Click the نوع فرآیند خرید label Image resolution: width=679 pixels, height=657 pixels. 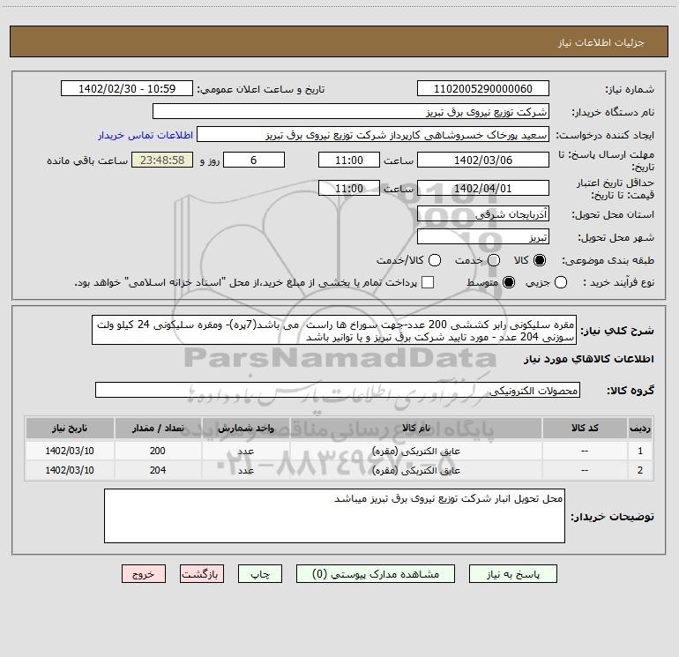pos(618,283)
